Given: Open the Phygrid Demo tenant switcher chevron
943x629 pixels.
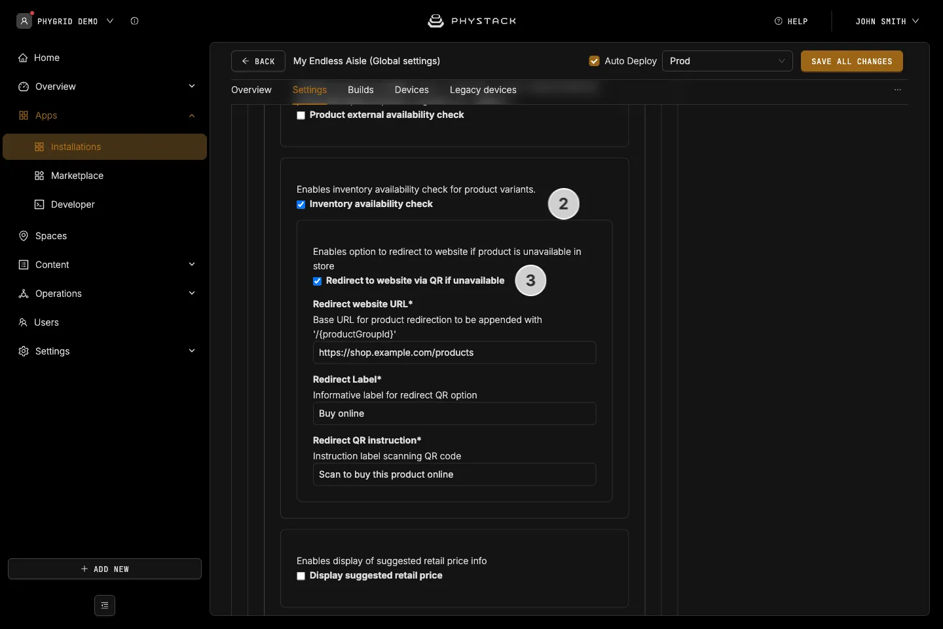Looking at the screenshot, I should [x=110, y=21].
